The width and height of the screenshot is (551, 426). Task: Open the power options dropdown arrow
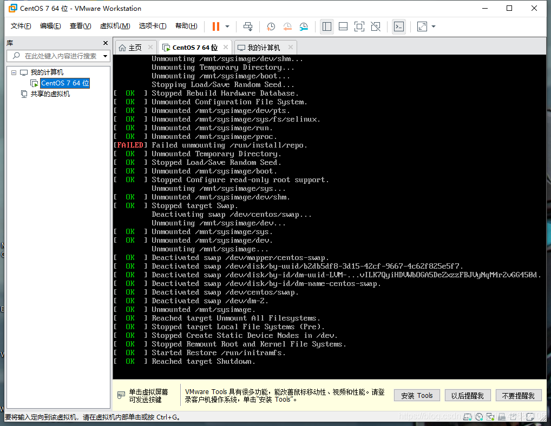tap(227, 26)
